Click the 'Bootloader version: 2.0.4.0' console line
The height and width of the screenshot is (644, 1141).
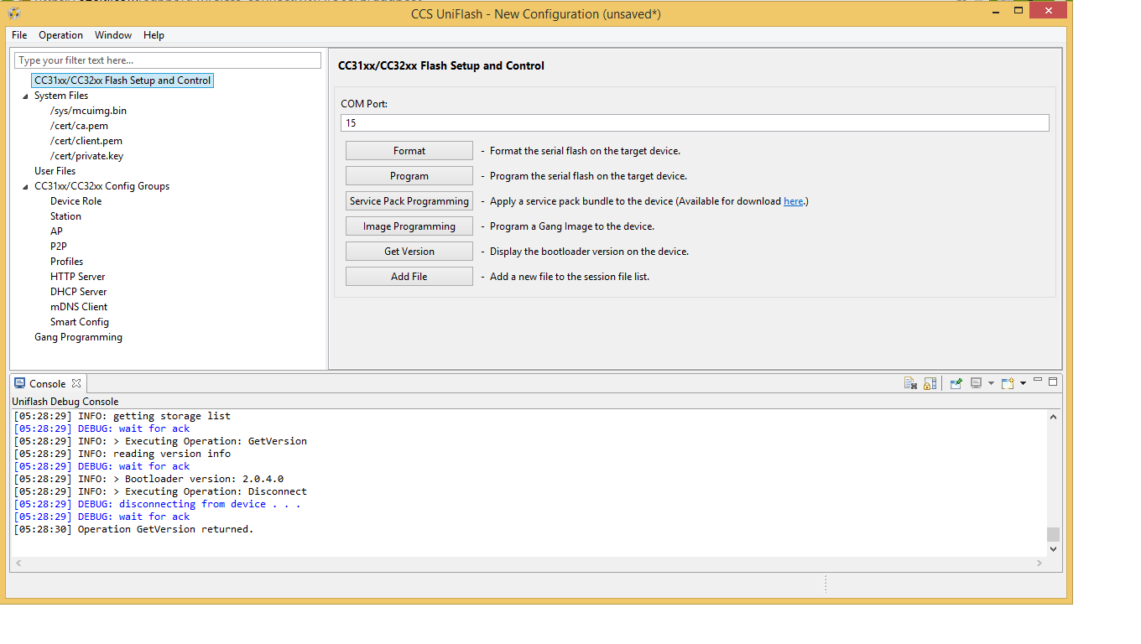(148, 479)
